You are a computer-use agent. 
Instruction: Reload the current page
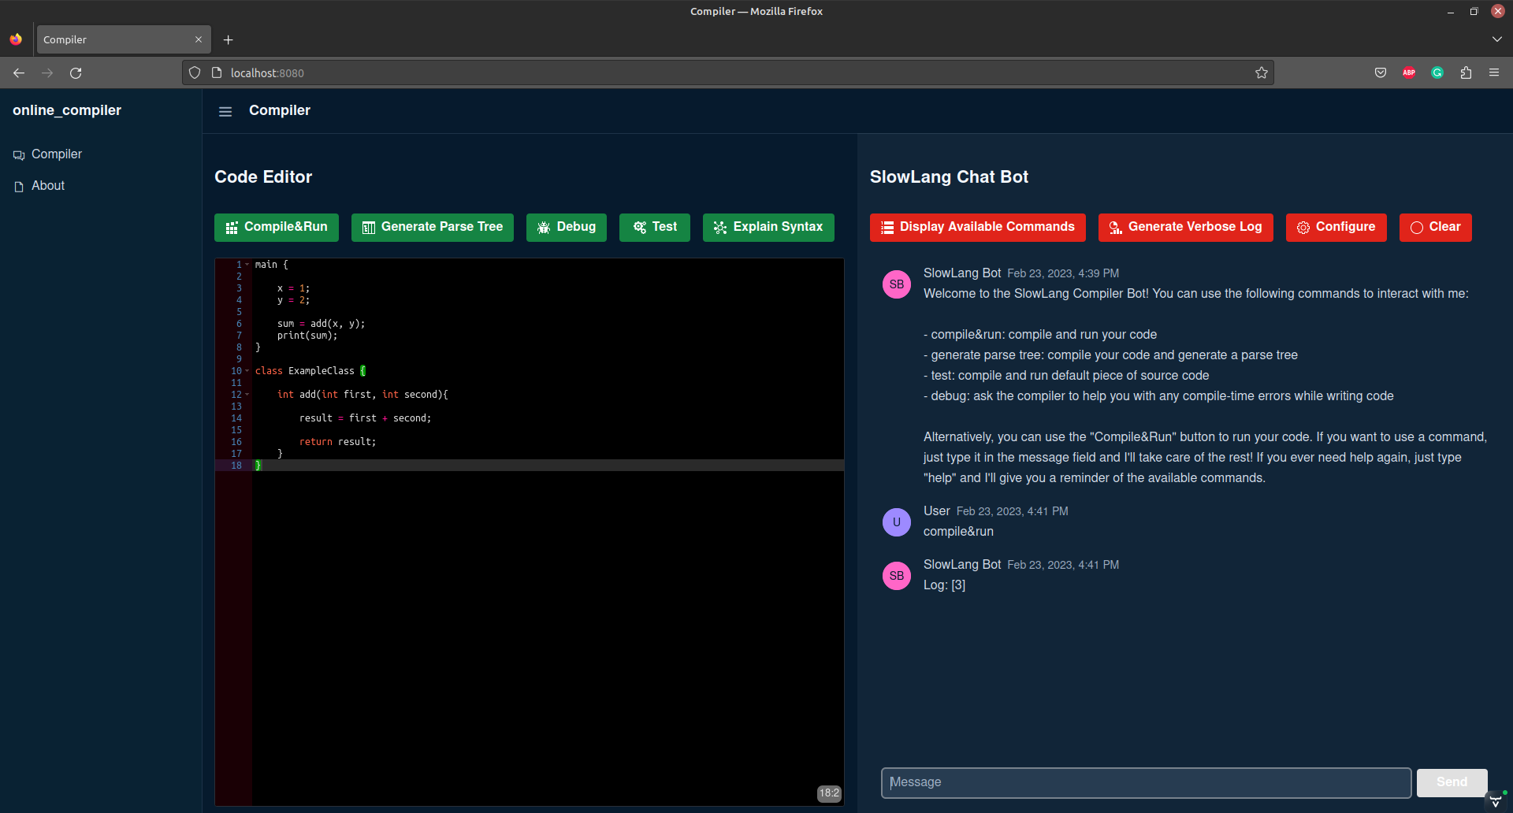pos(76,72)
